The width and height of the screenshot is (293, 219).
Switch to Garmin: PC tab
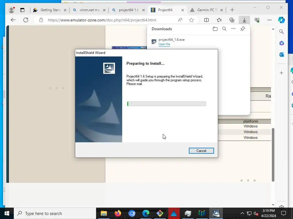tap(207, 10)
